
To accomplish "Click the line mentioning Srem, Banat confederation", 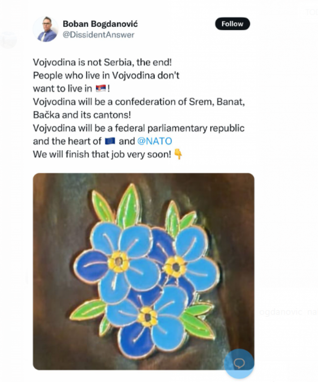I will (x=139, y=102).
